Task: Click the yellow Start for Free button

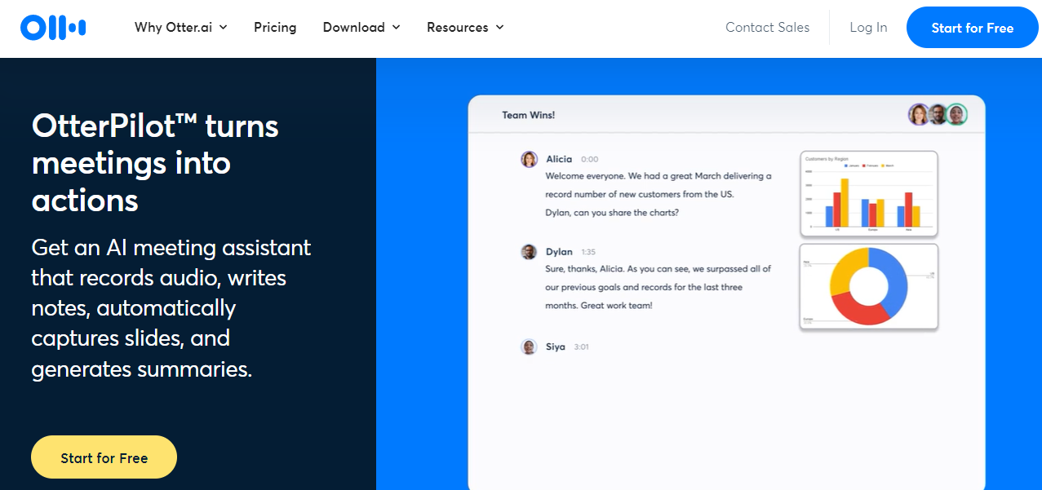Action: point(104,457)
